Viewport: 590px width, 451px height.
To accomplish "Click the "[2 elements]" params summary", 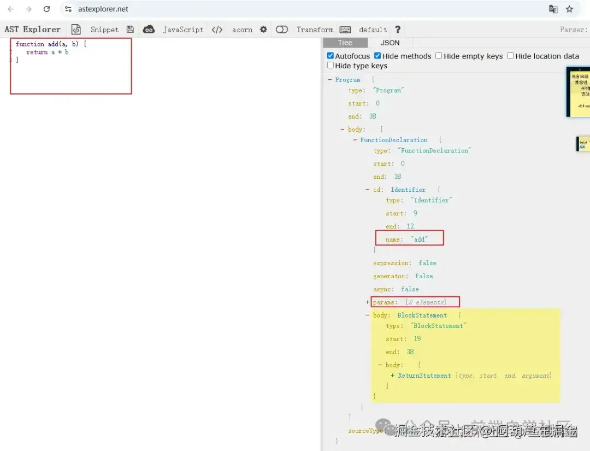I will point(426,302).
